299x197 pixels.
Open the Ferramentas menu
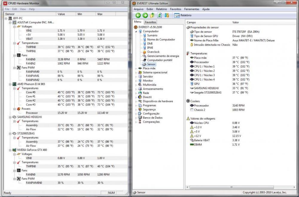[x=191, y=9]
